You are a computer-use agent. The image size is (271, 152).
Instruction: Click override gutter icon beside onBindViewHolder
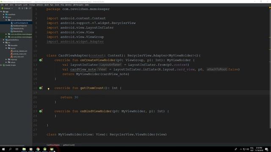click(x=41, y=111)
